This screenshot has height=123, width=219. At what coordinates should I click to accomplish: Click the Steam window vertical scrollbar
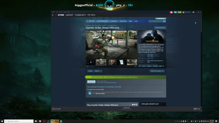coord(201,25)
